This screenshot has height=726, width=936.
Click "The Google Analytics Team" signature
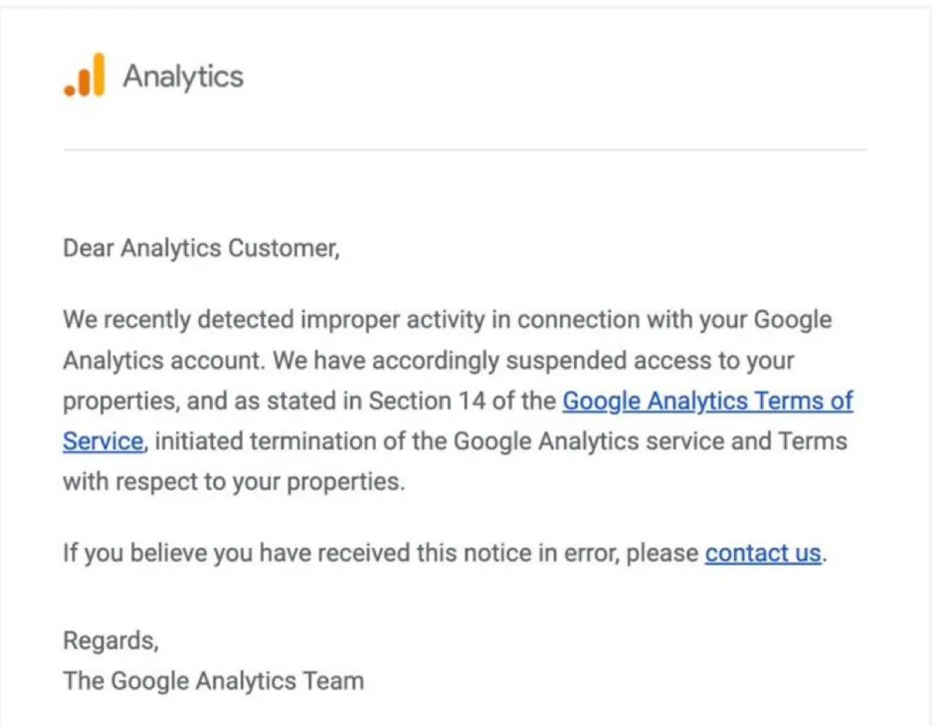[213, 681]
